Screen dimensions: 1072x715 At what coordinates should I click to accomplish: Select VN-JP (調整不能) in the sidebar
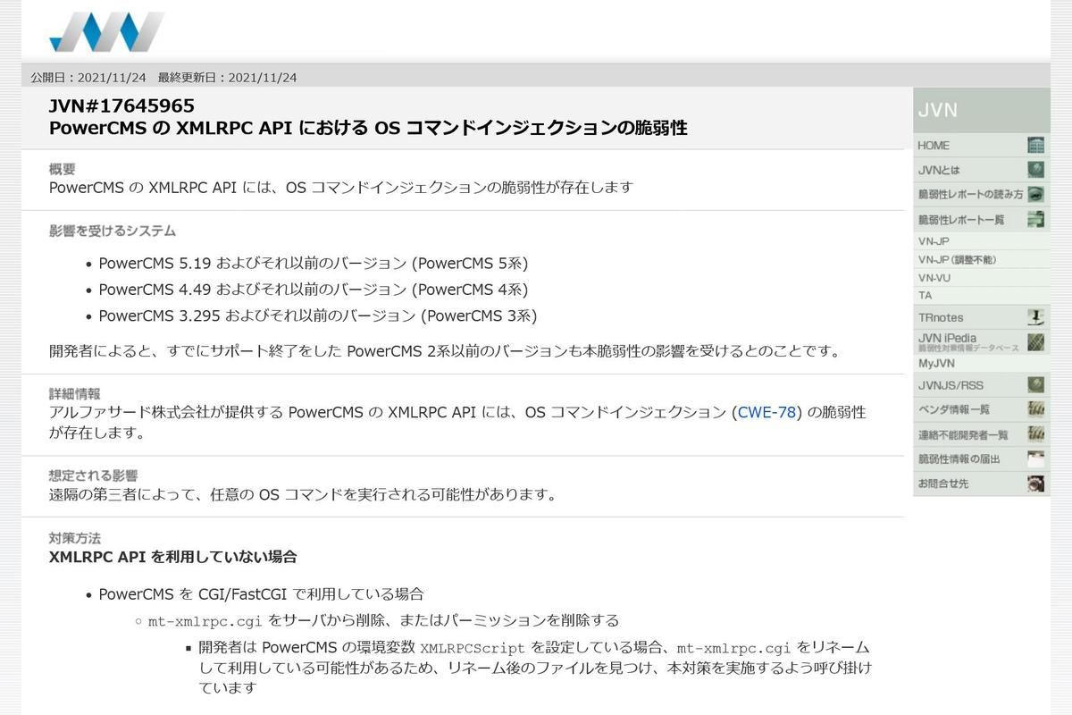[x=981, y=259]
